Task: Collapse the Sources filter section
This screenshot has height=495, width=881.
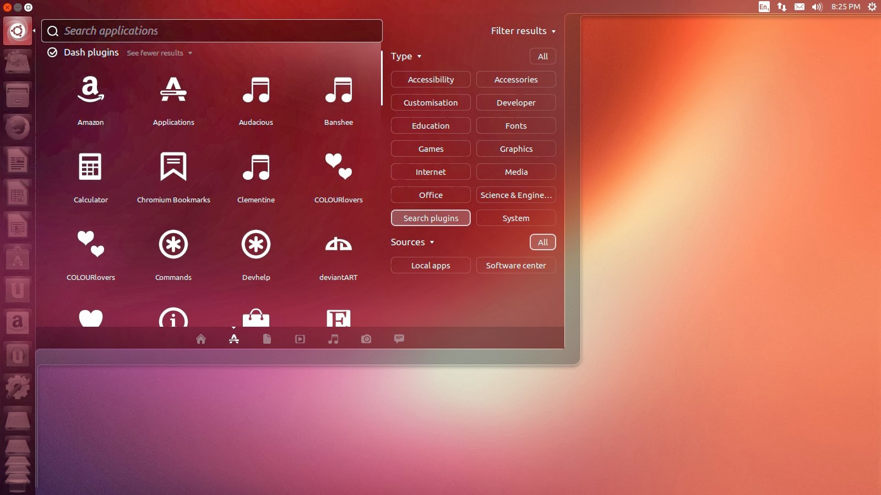Action: [x=412, y=242]
